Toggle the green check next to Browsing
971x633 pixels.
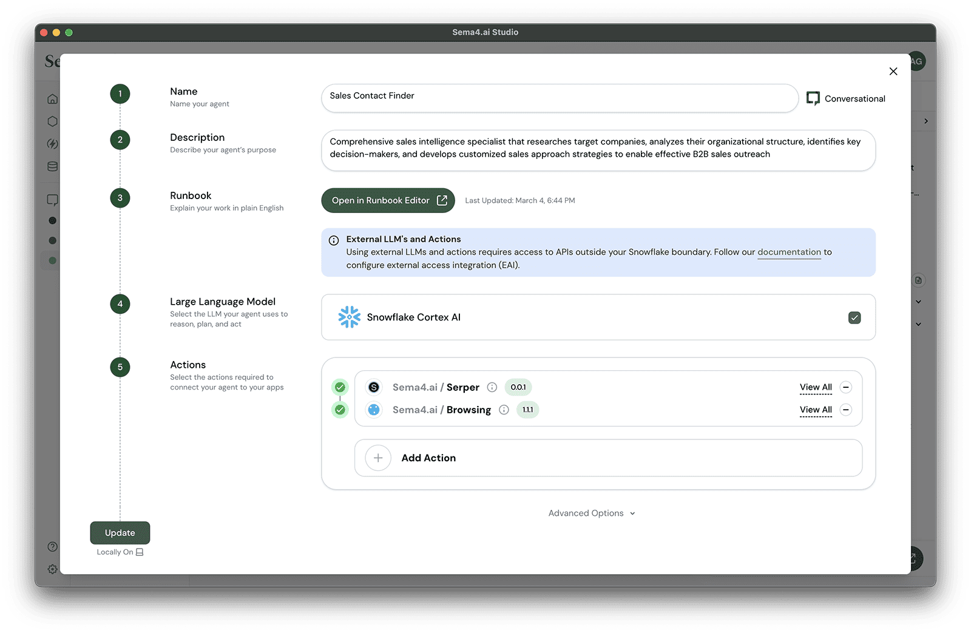(x=340, y=410)
